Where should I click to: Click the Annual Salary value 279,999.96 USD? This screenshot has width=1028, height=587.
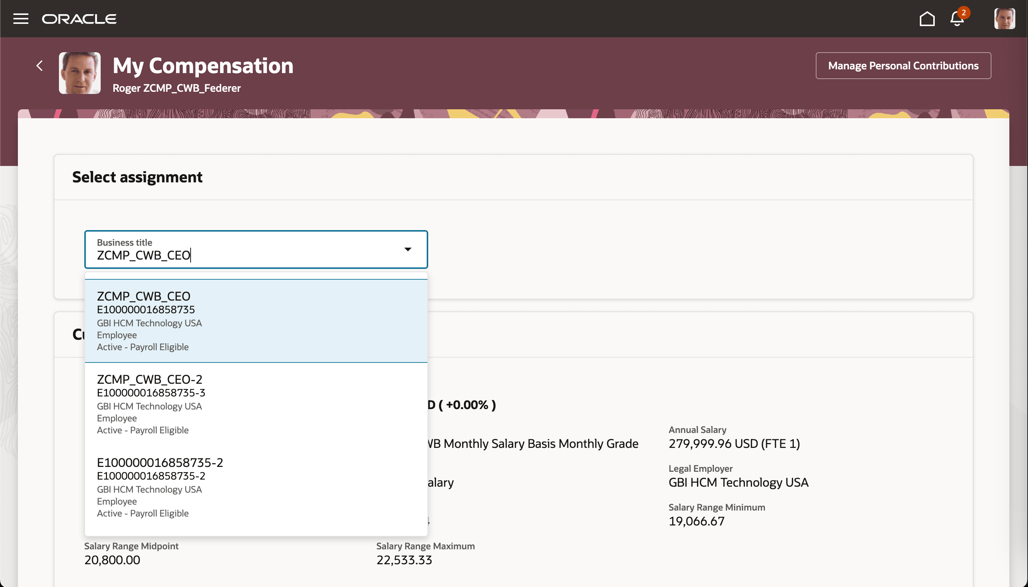[x=734, y=443]
